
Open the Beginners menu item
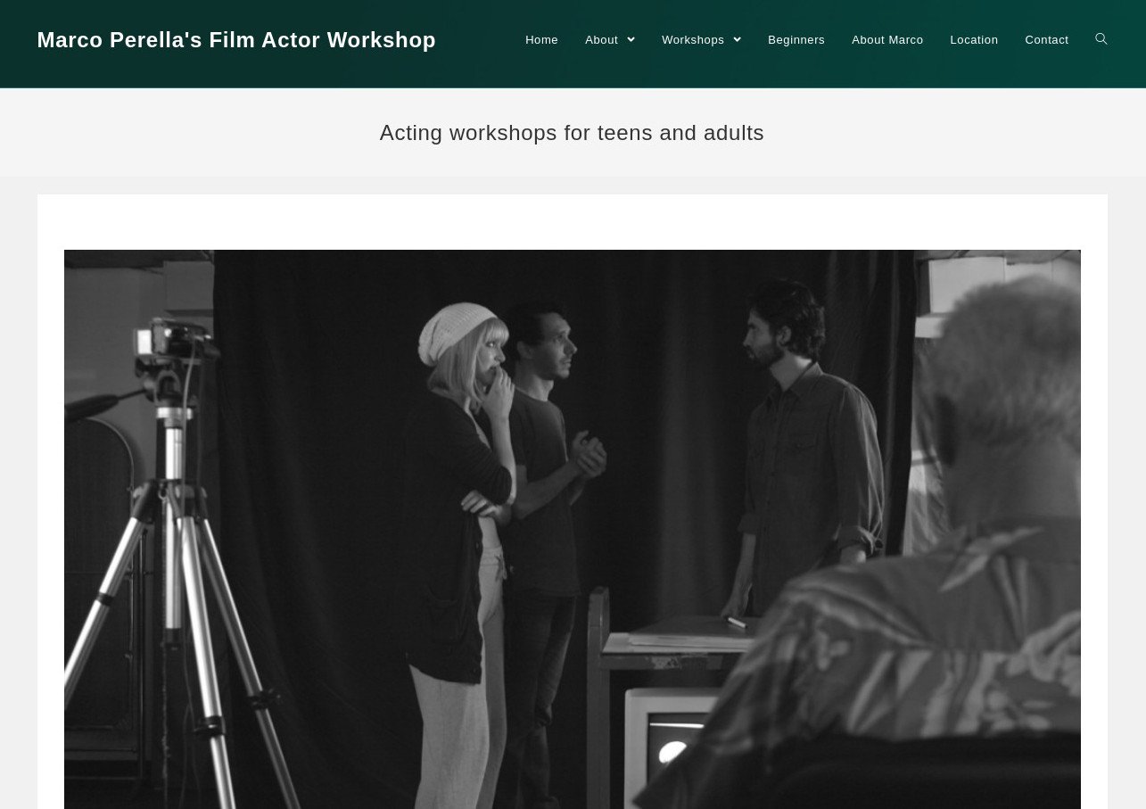click(796, 40)
